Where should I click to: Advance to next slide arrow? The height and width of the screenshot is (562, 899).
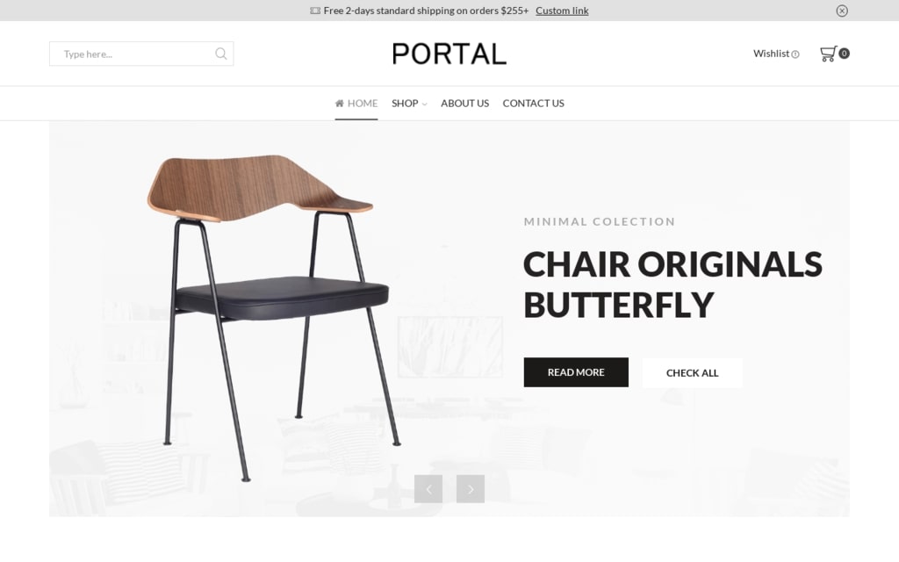click(x=471, y=489)
